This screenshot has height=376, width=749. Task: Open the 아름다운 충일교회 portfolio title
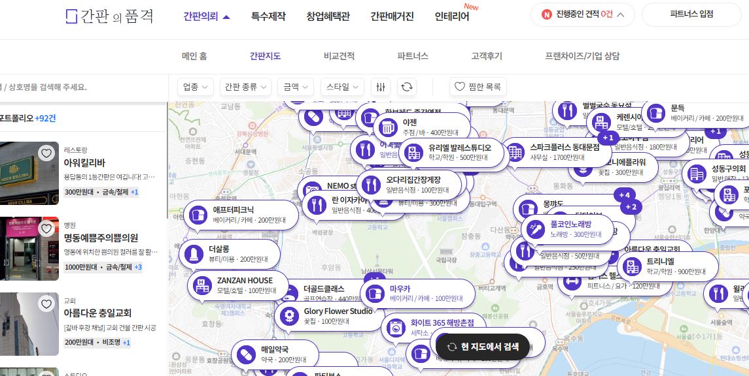pyautogui.click(x=97, y=313)
